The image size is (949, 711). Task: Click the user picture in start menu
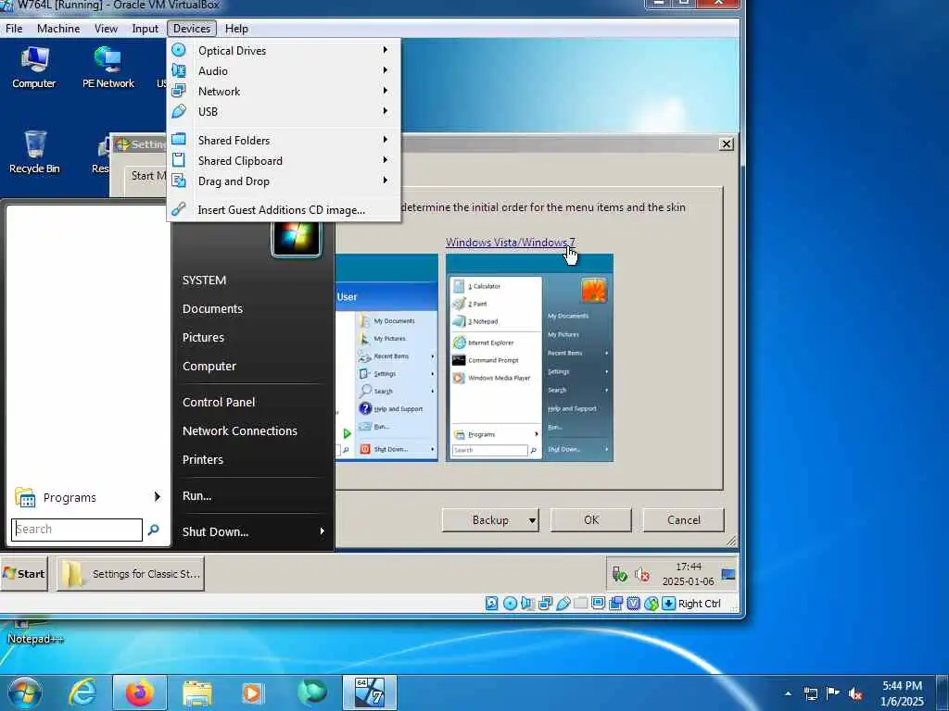pyautogui.click(x=296, y=237)
